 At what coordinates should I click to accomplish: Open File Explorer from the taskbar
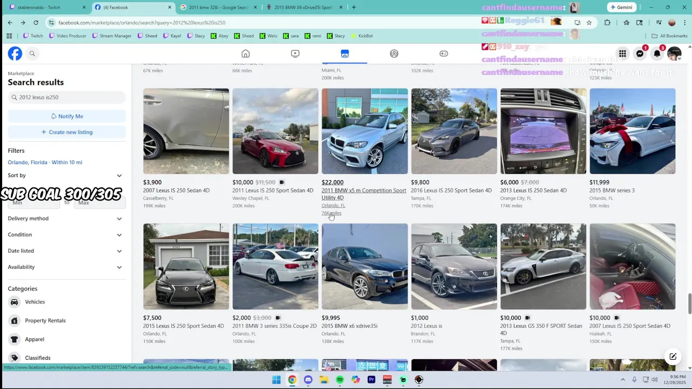[324, 380]
